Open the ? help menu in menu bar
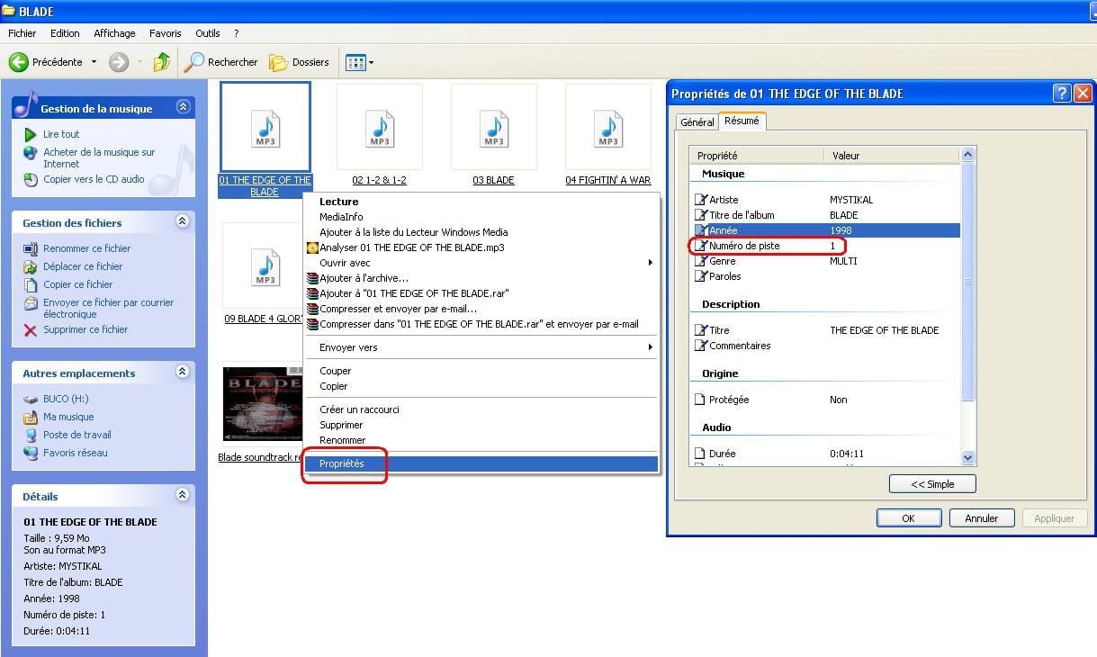The width and height of the screenshot is (1097, 657). pos(236,33)
